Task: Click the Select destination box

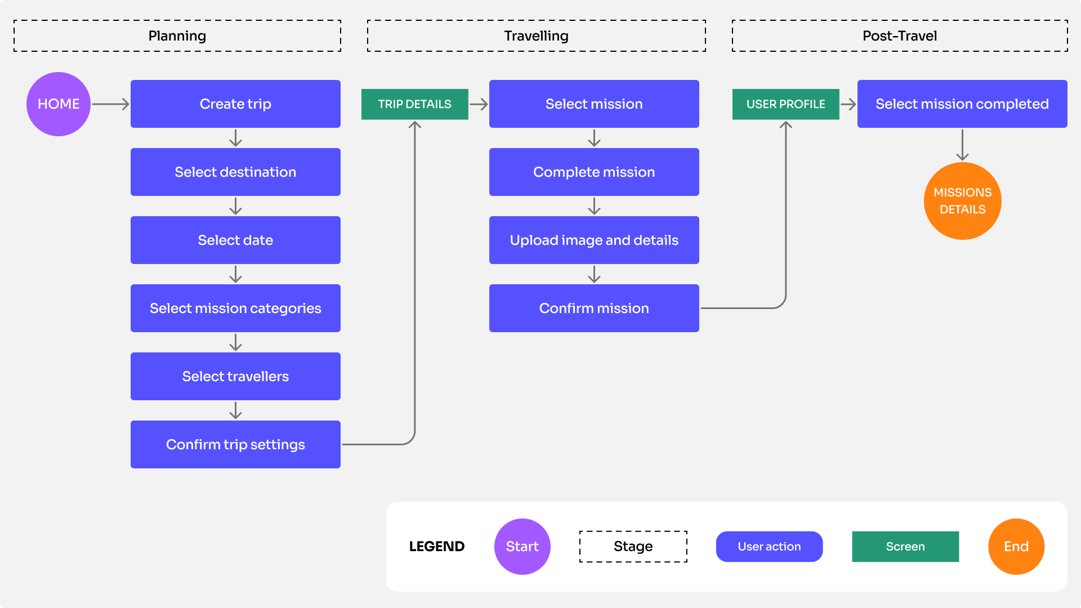Action: pyautogui.click(x=235, y=172)
